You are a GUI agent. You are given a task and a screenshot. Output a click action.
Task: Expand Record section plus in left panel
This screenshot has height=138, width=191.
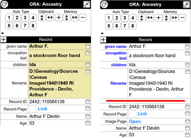click(x=3, y=40)
